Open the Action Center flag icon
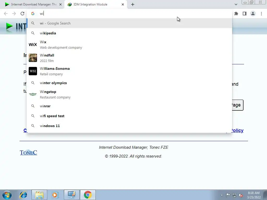 pos(228,195)
